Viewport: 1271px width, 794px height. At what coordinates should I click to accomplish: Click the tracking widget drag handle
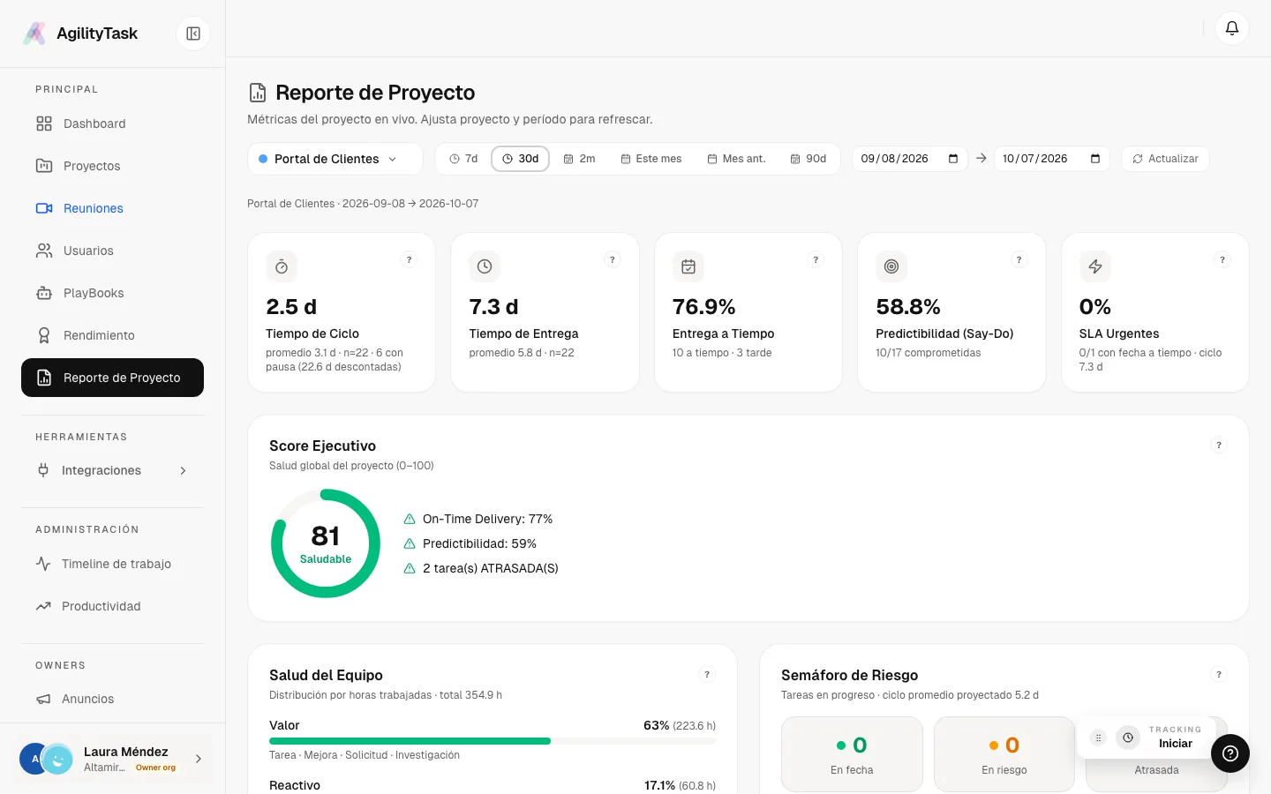pyautogui.click(x=1098, y=738)
